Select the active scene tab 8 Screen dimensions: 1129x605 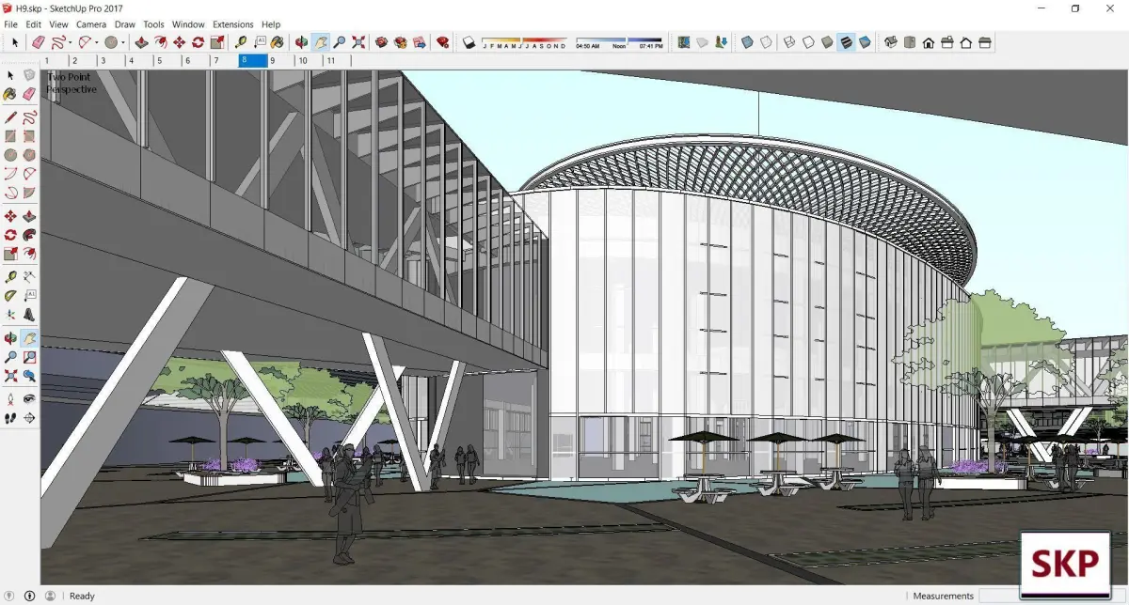253,60
